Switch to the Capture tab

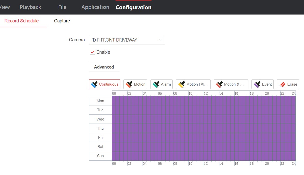click(x=62, y=21)
